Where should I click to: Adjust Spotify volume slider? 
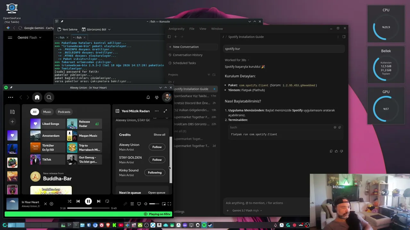point(154,204)
